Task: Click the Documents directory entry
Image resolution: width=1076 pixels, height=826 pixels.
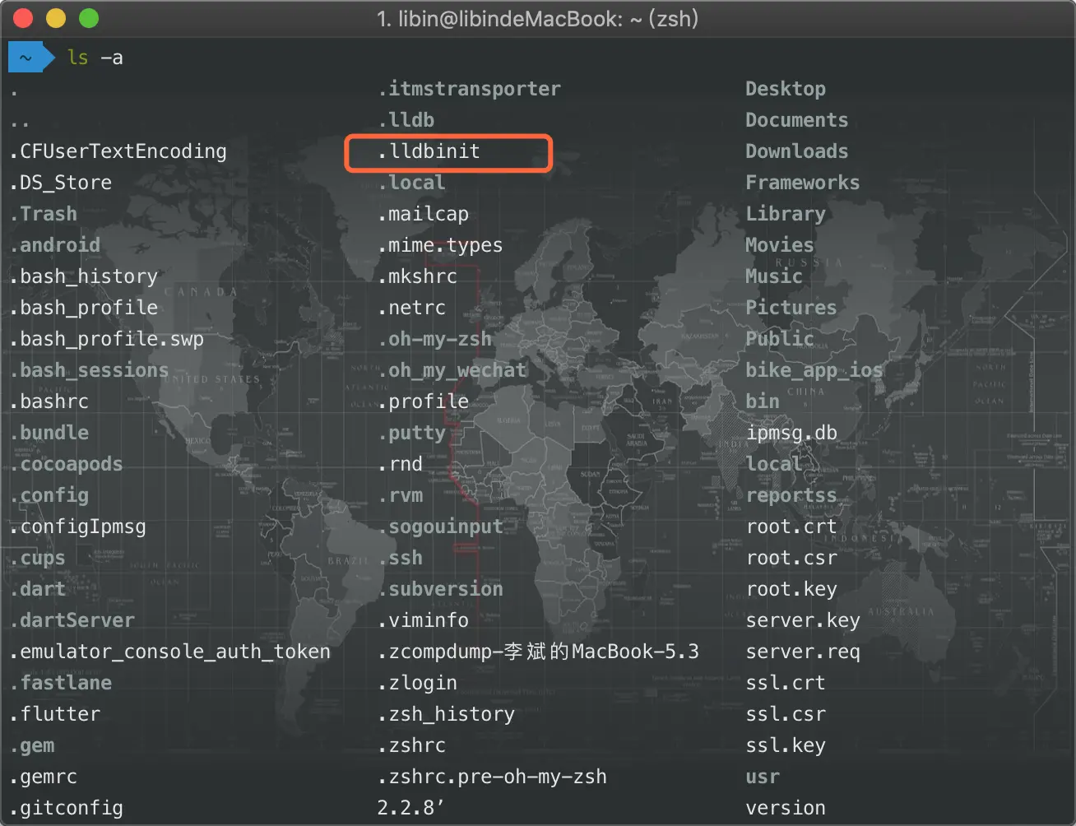Action: coord(797,120)
